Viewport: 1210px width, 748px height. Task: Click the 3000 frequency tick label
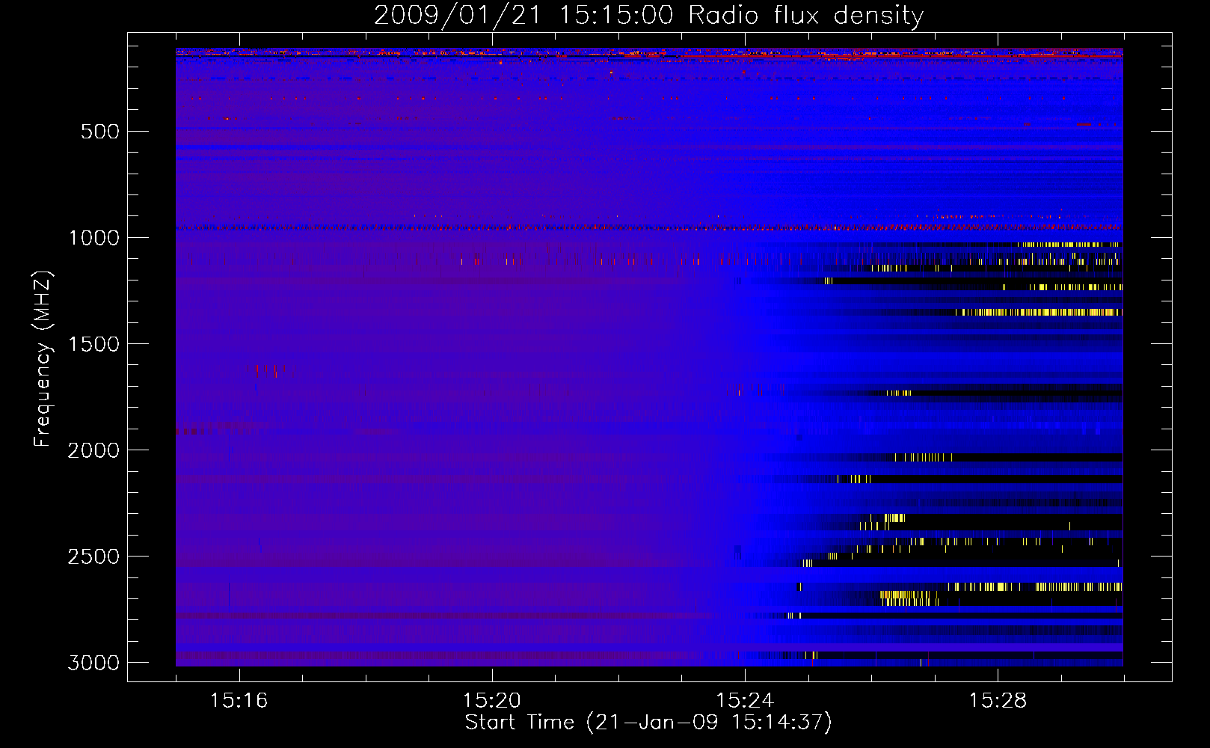click(93, 663)
